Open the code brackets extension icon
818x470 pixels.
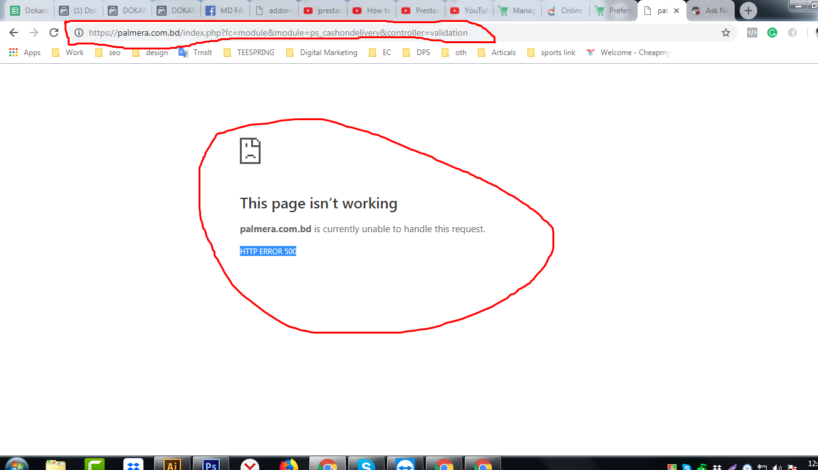[x=753, y=33]
